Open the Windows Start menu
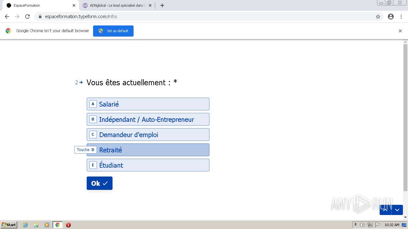This screenshot has width=408, height=229. [x=9, y=225]
